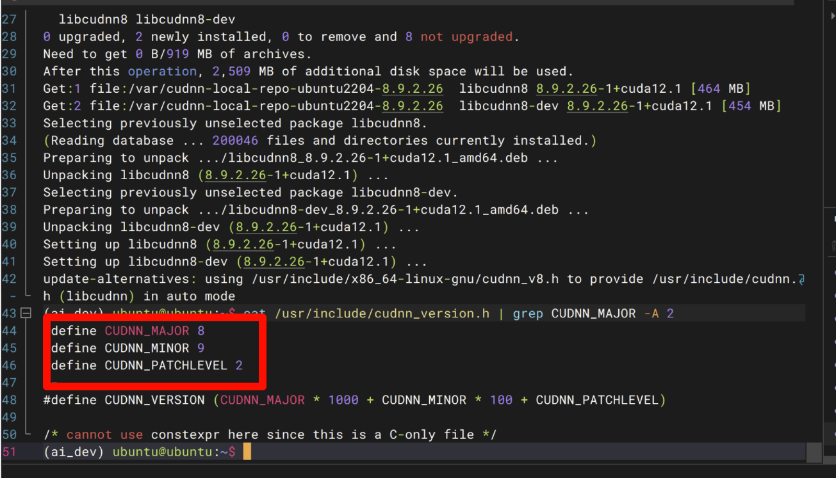Click the 'grep' keyword on line 43
836x478 pixels.
pos(528,314)
